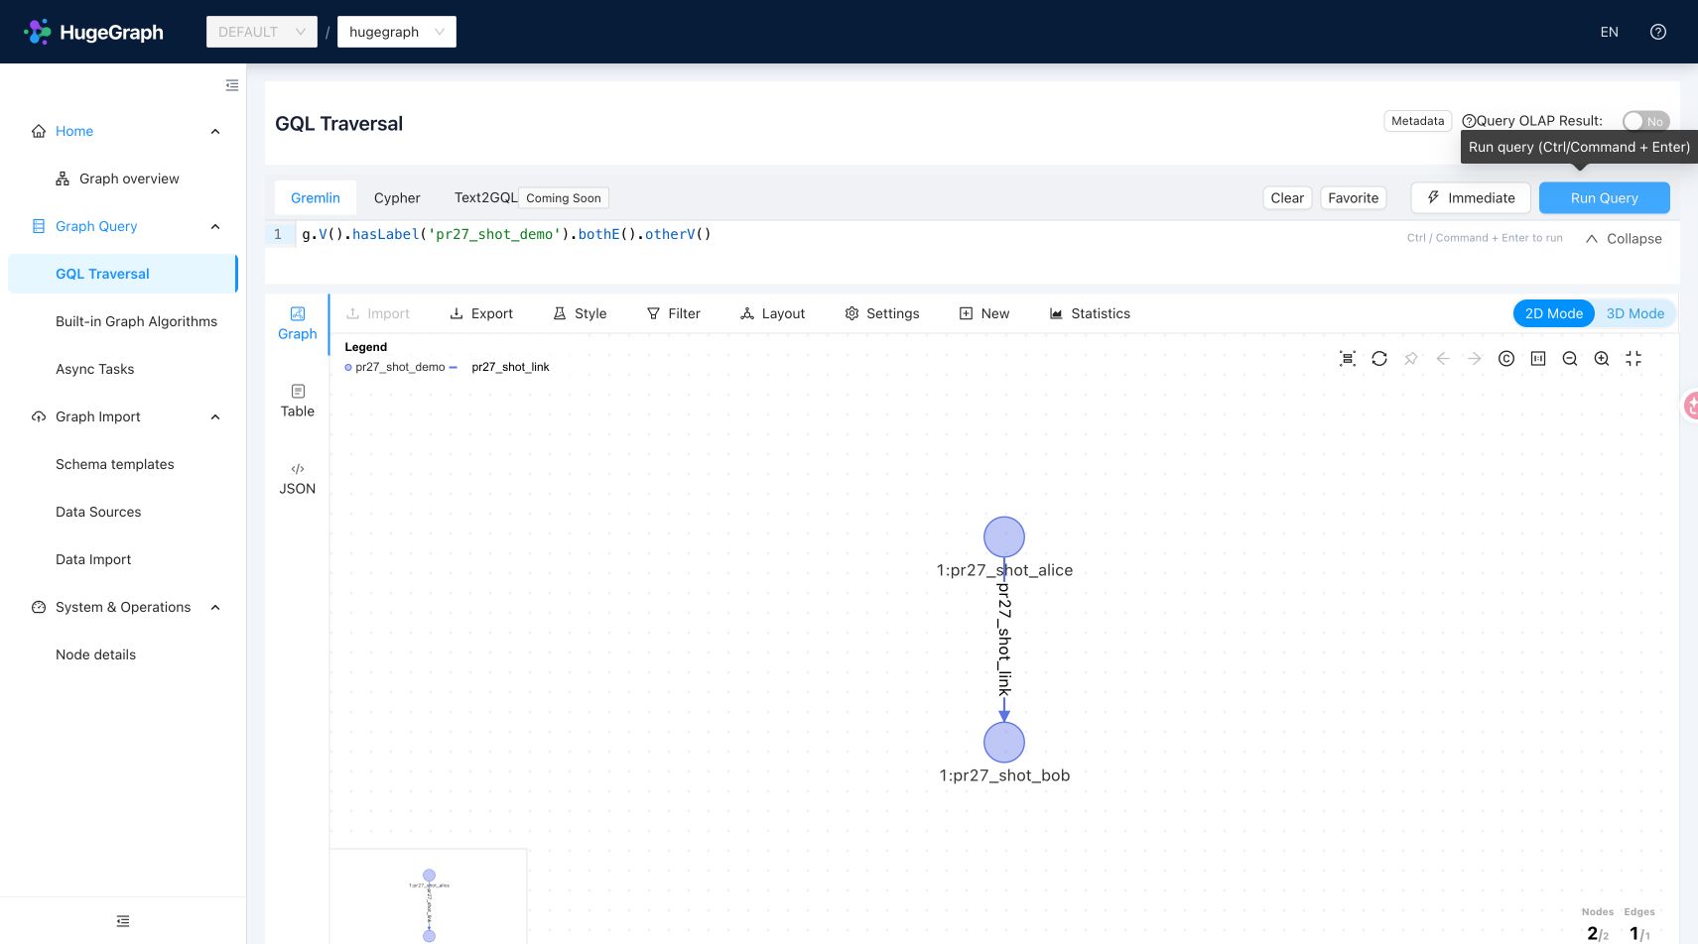Click the frame-selection canvas icon
The height and width of the screenshot is (944, 1698).
(x=1348, y=359)
